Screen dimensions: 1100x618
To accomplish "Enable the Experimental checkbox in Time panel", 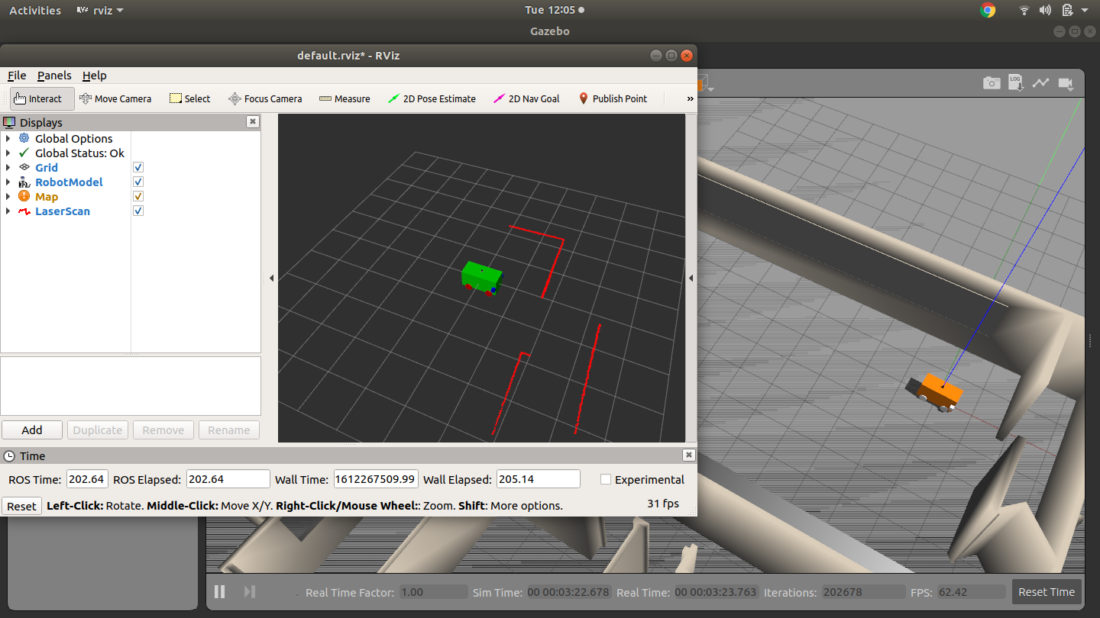I will tap(606, 479).
